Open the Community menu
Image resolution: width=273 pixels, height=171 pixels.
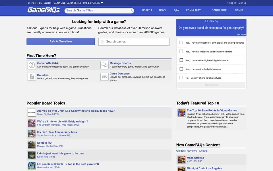[193, 11]
